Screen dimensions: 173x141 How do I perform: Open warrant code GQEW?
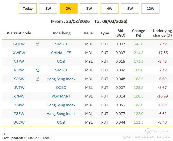click(x=19, y=44)
